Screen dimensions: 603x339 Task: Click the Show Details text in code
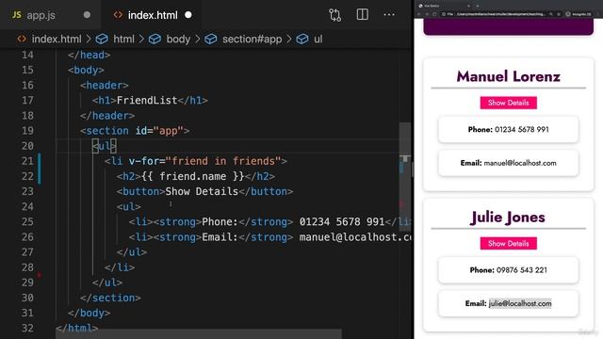[202, 191]
